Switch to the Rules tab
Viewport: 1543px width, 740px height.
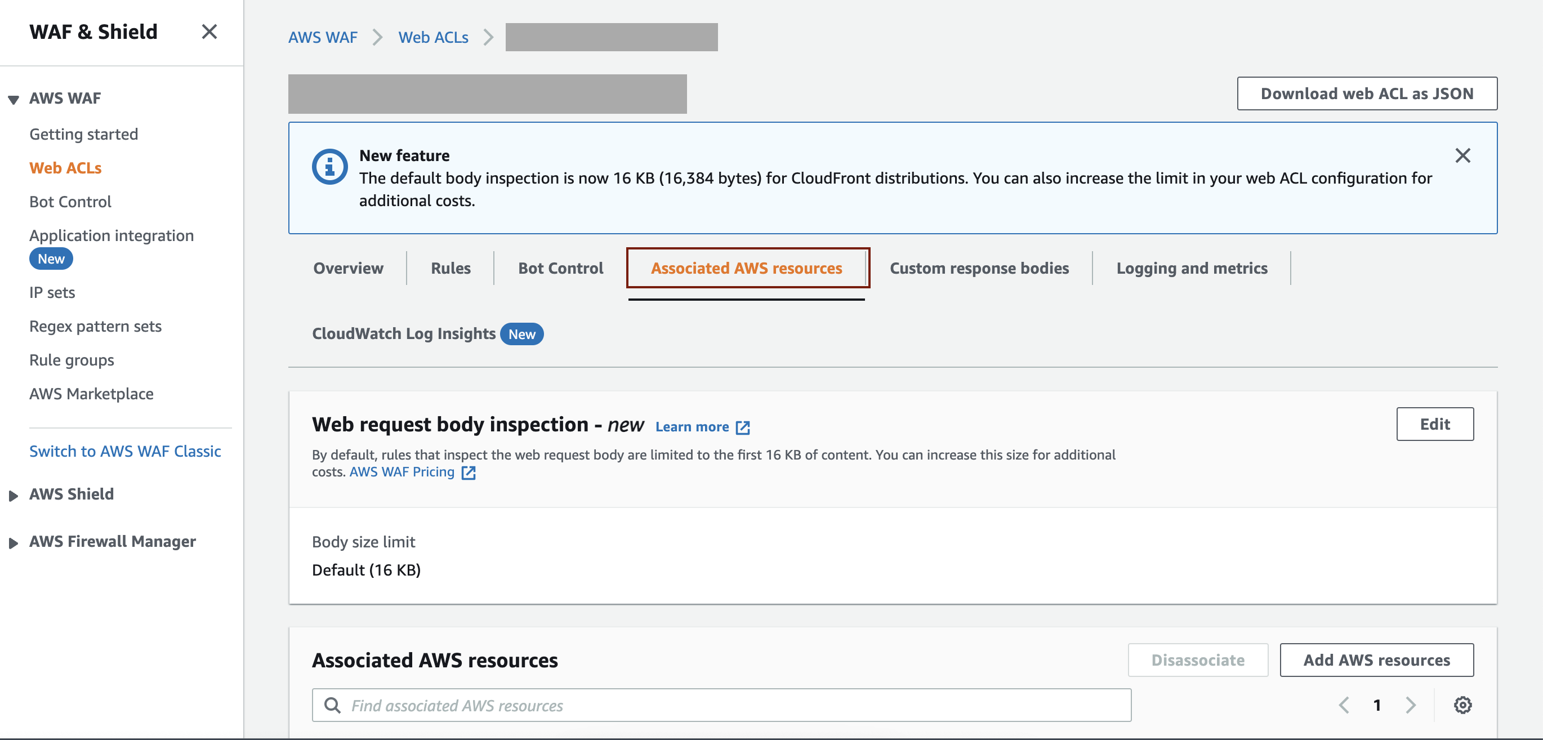pyautogui.click(x=451, y=268)
